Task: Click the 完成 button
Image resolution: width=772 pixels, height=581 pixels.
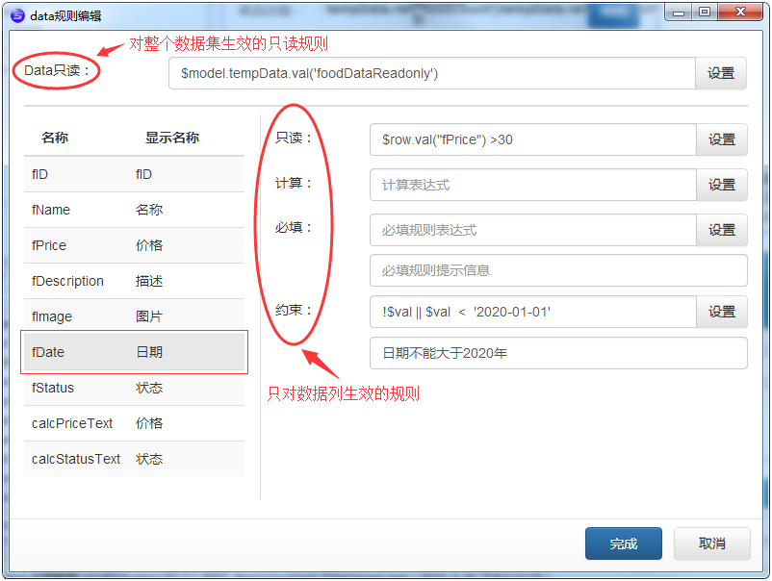Action: click(624, 543)
